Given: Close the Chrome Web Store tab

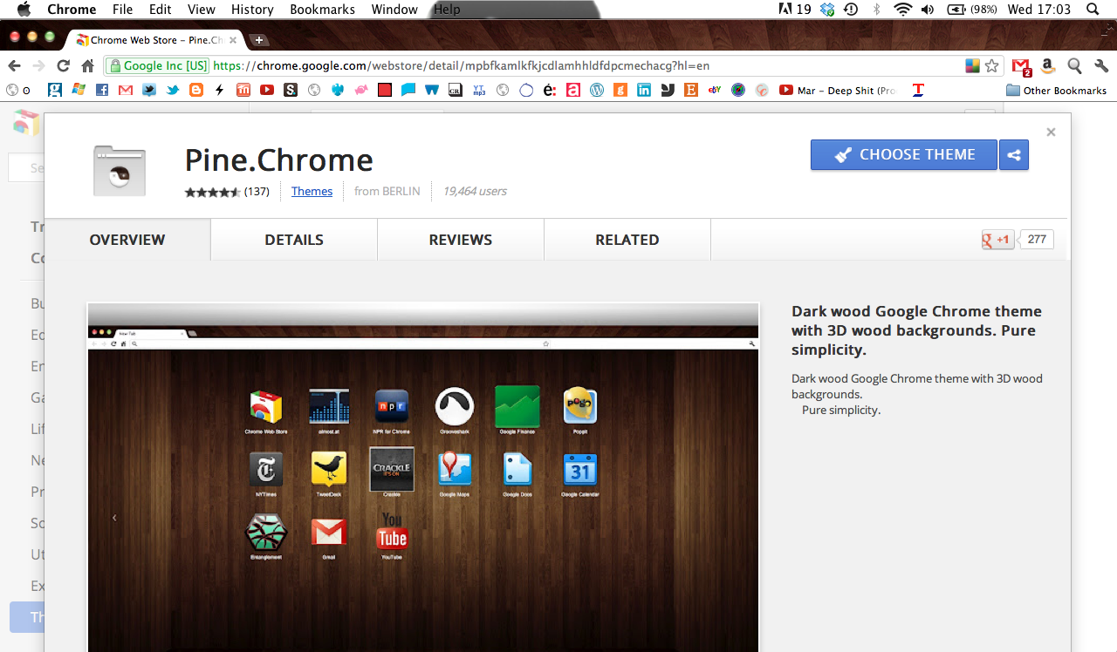Looking at the screenshot, I should click(x=233, y=40).
